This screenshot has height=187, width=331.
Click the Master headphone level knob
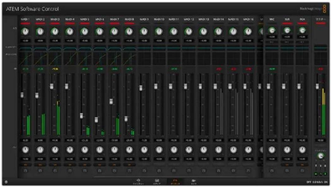321,156
